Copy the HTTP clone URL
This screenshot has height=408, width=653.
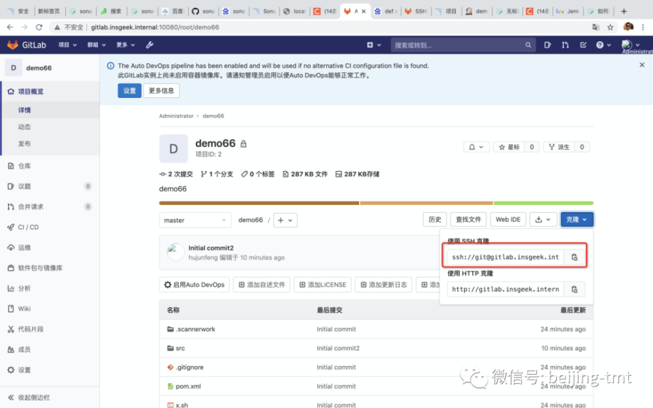(x=574, y=289)
